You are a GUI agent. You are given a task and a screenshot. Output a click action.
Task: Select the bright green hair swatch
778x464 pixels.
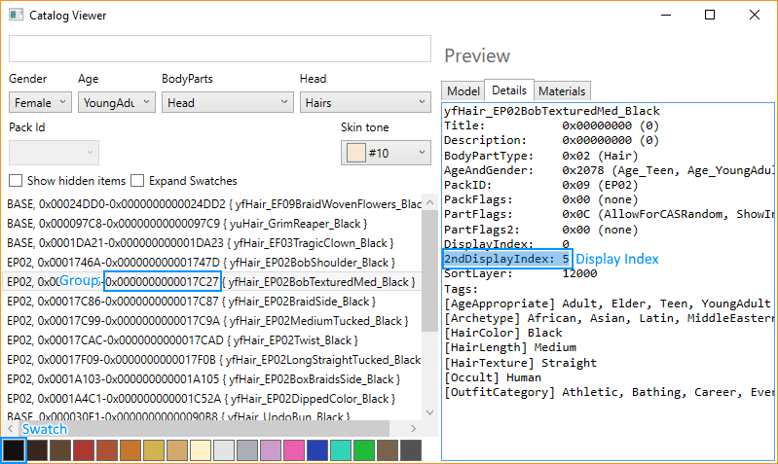[x=363, y=450]
